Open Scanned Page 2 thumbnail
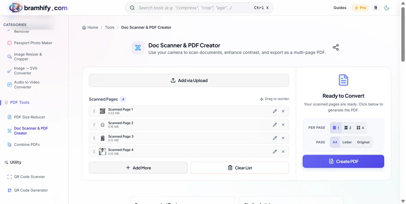406x204 pixels. pos(103,125)
